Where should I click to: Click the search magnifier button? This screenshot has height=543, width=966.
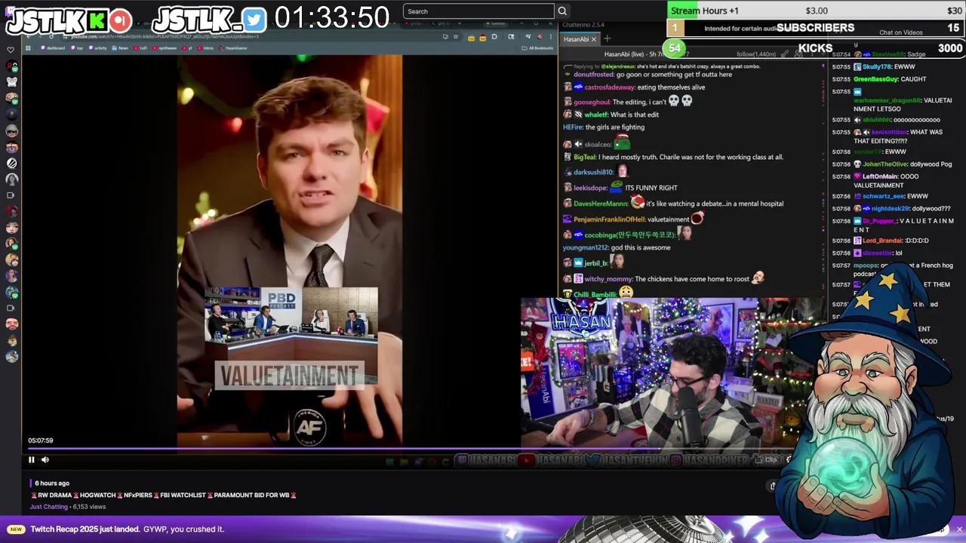561,11
